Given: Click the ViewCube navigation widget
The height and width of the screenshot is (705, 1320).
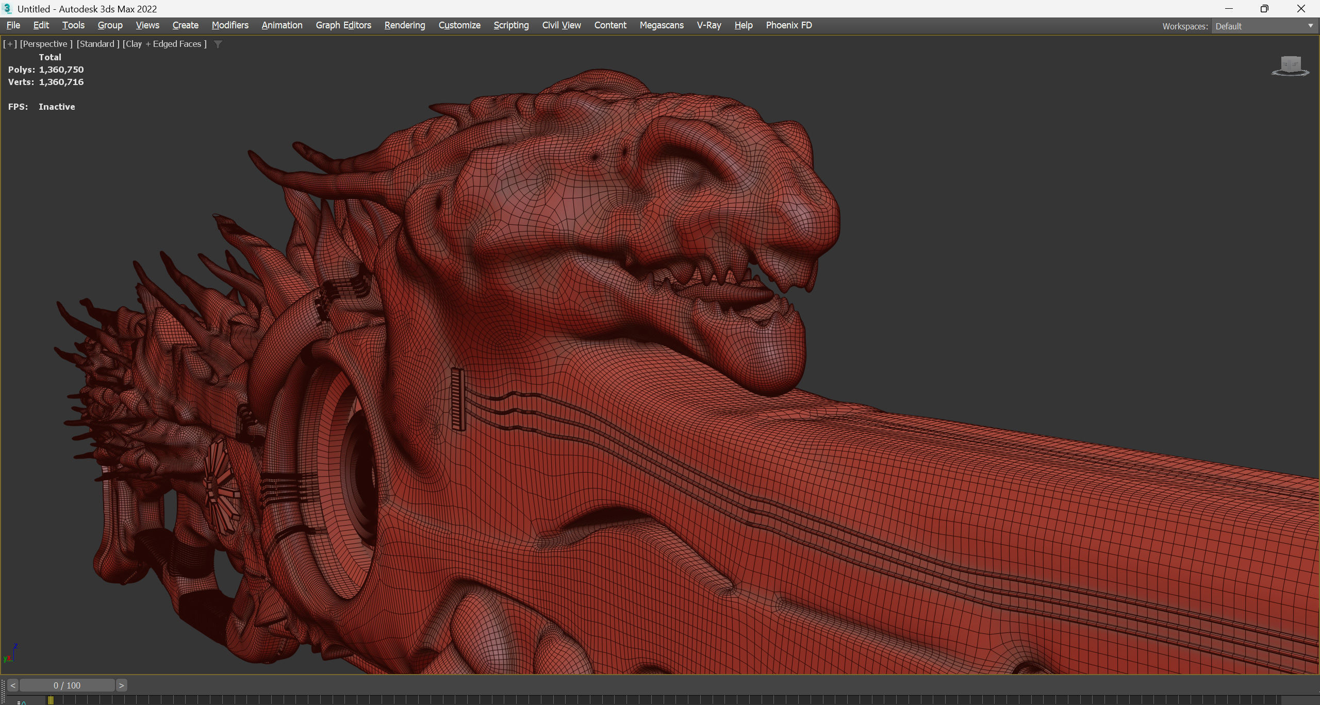Looking at the screenshot, I should [x=1291, y=66].
